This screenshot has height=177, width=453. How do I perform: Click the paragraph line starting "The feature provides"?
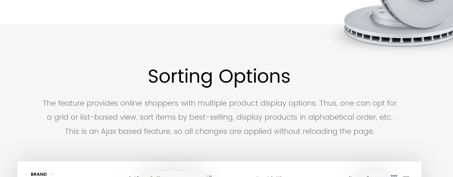(x=220, y=103)
